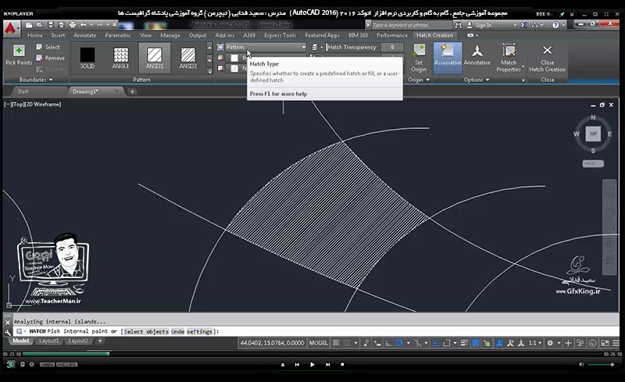This screenshot has height=382, width=625.
Task: Click the Help question mark icon
Action: (555, 25)
